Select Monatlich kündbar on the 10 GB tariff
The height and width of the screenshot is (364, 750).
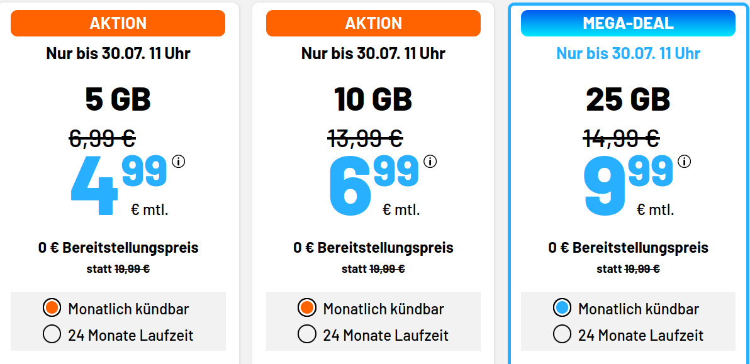click(x=307, y=309)
